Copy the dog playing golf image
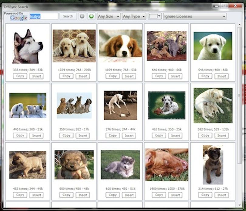This screenshot has height=211, width=246. point(113,136)
